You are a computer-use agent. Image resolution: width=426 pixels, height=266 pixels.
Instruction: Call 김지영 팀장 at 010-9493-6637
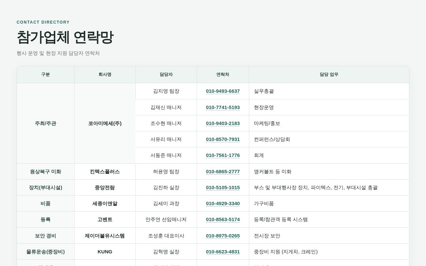(223, 91)
